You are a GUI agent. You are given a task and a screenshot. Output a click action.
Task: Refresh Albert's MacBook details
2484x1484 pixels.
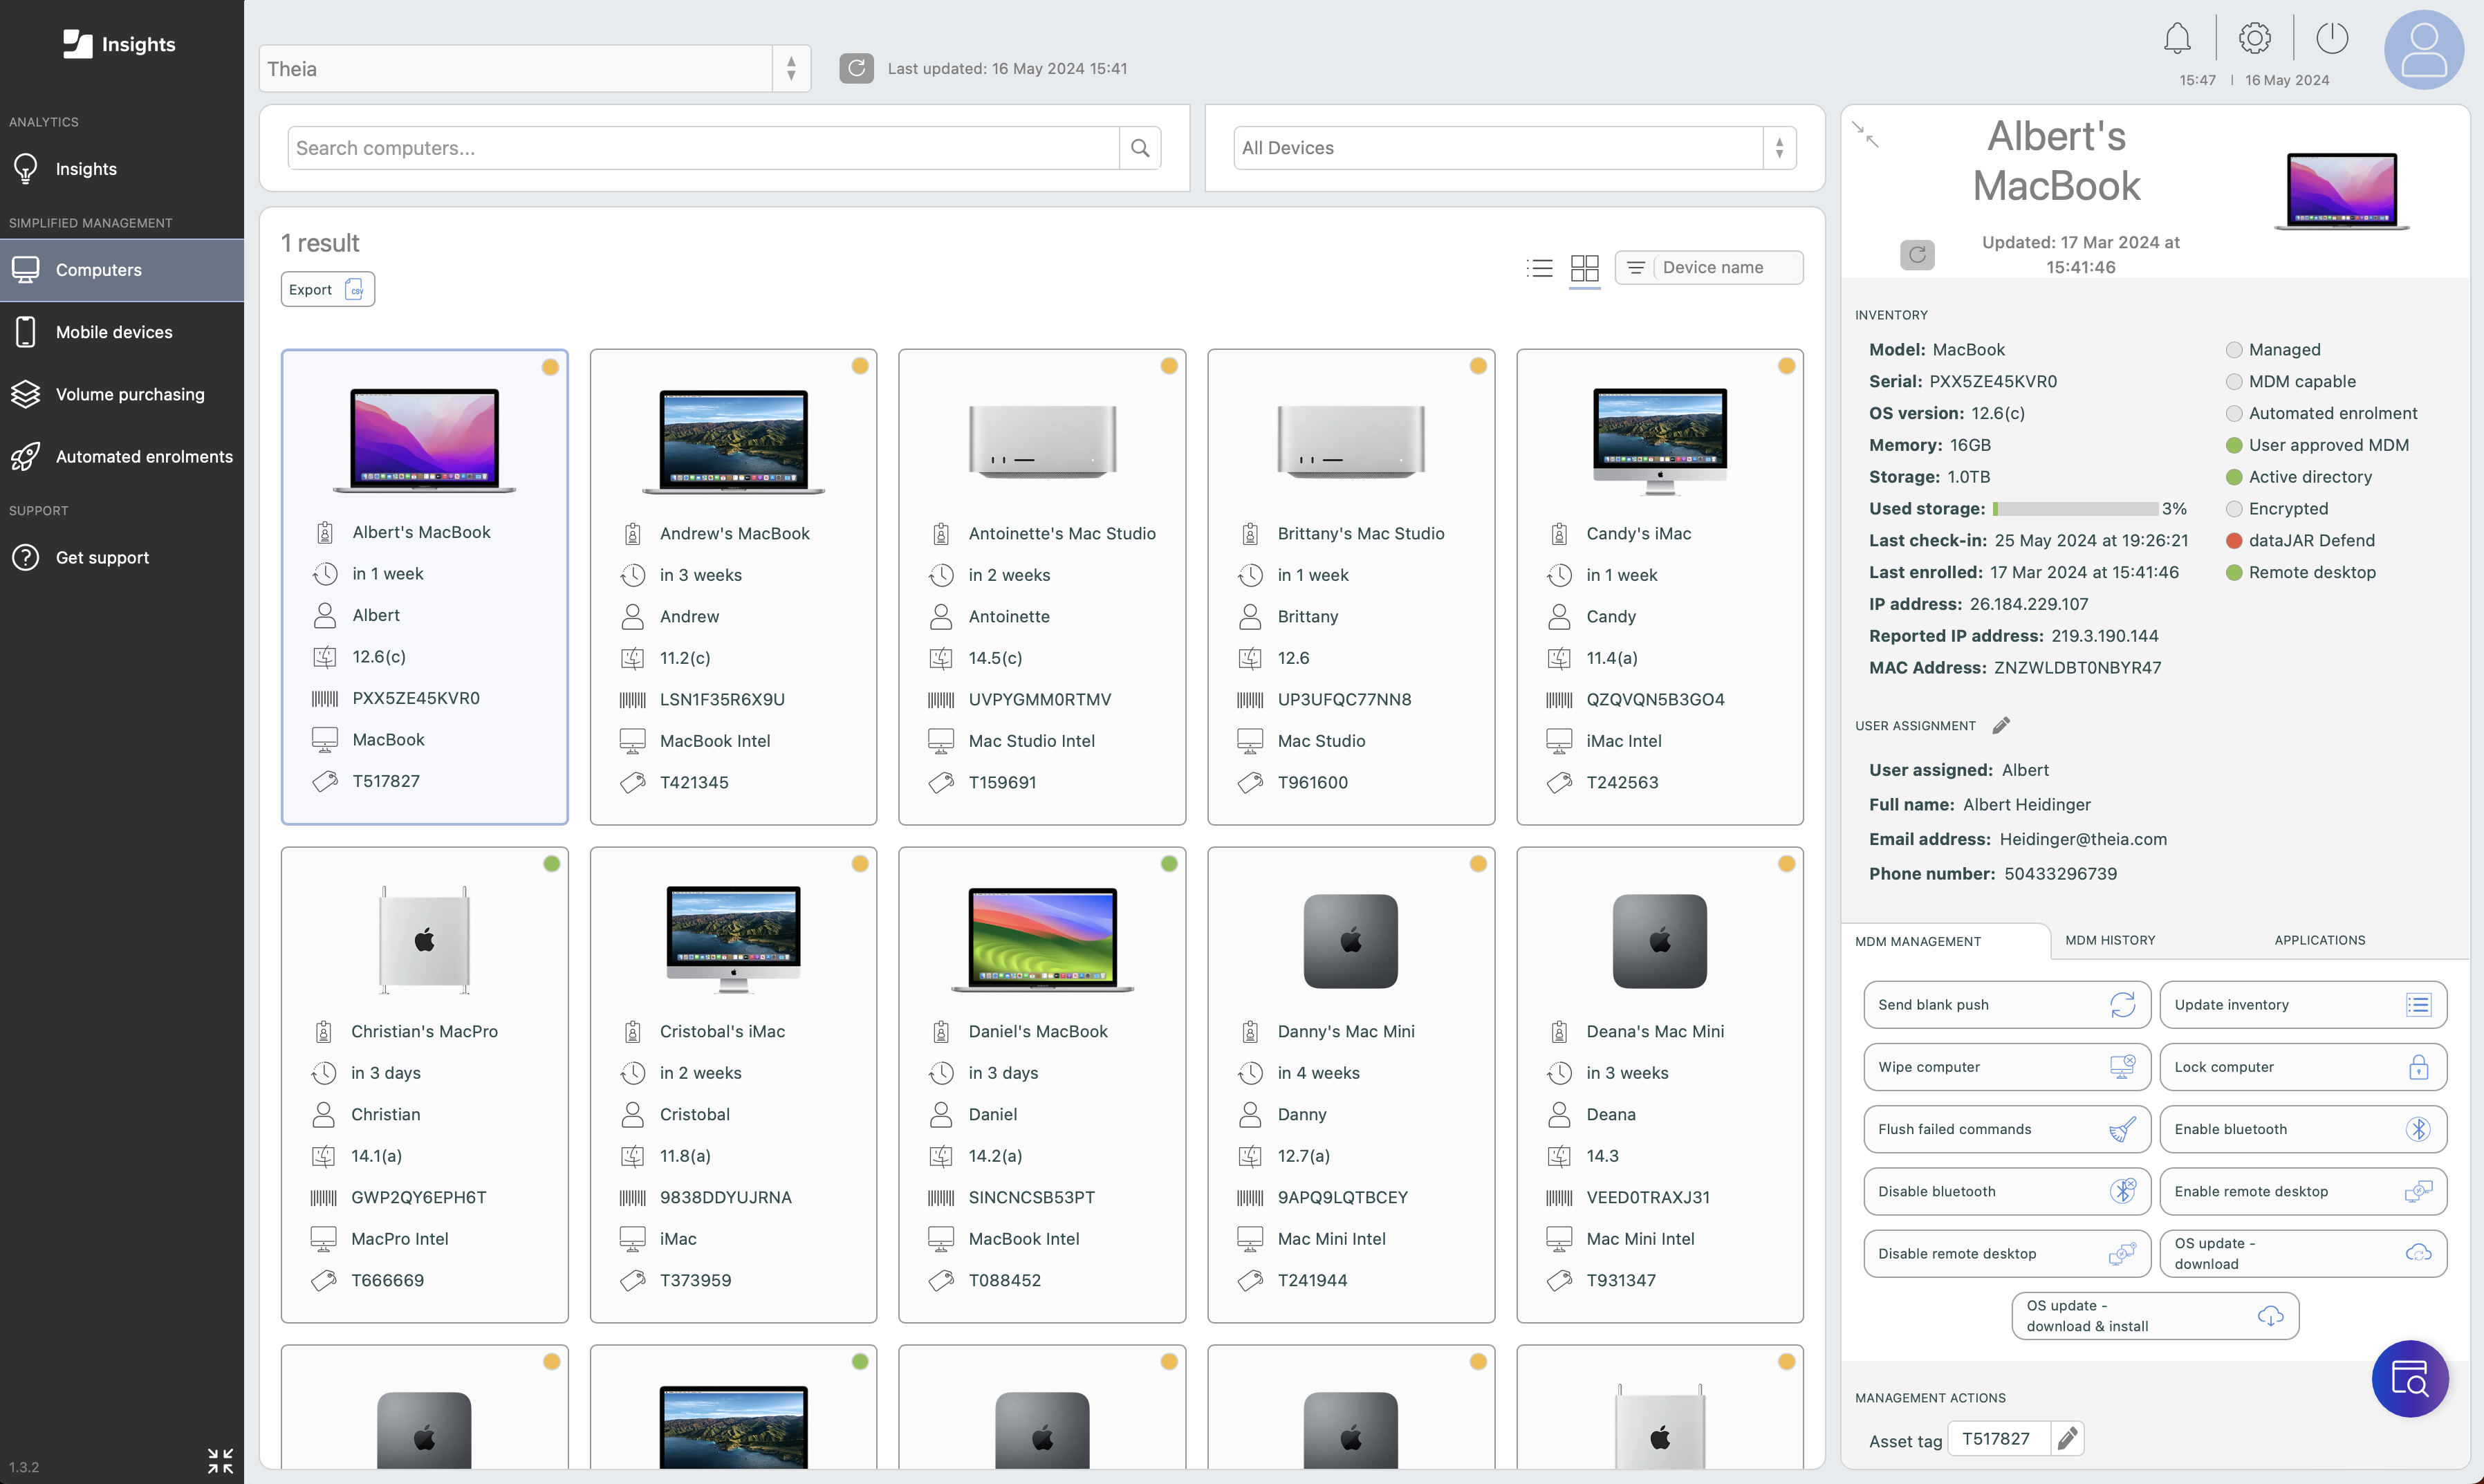(x=1917, y=255)
